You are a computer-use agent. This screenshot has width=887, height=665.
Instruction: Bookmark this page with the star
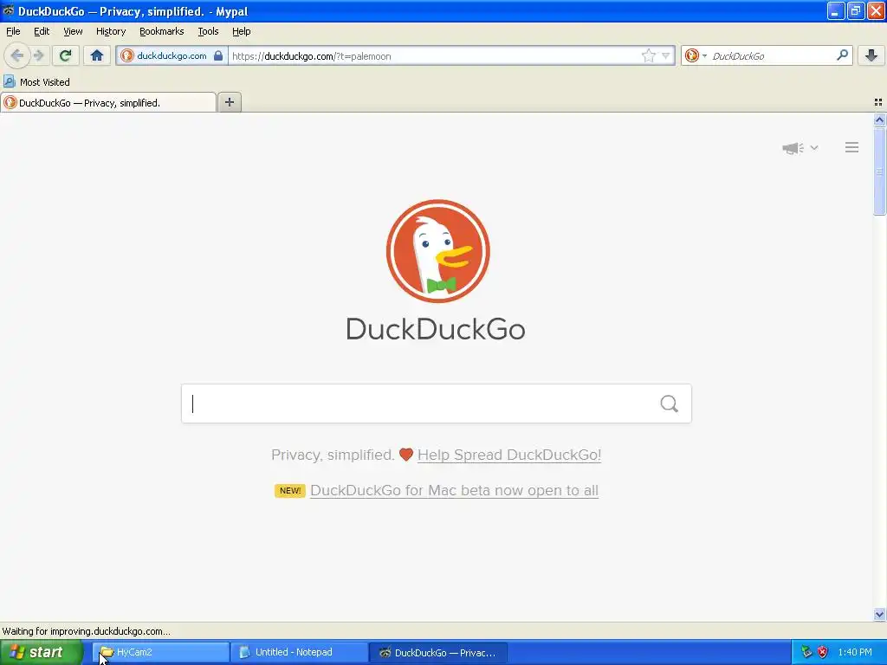click(648, 55)
